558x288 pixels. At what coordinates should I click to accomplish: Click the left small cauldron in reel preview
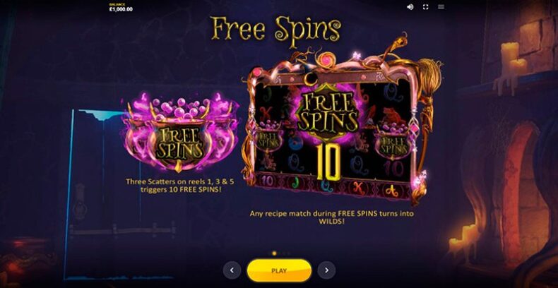[268, 137]
